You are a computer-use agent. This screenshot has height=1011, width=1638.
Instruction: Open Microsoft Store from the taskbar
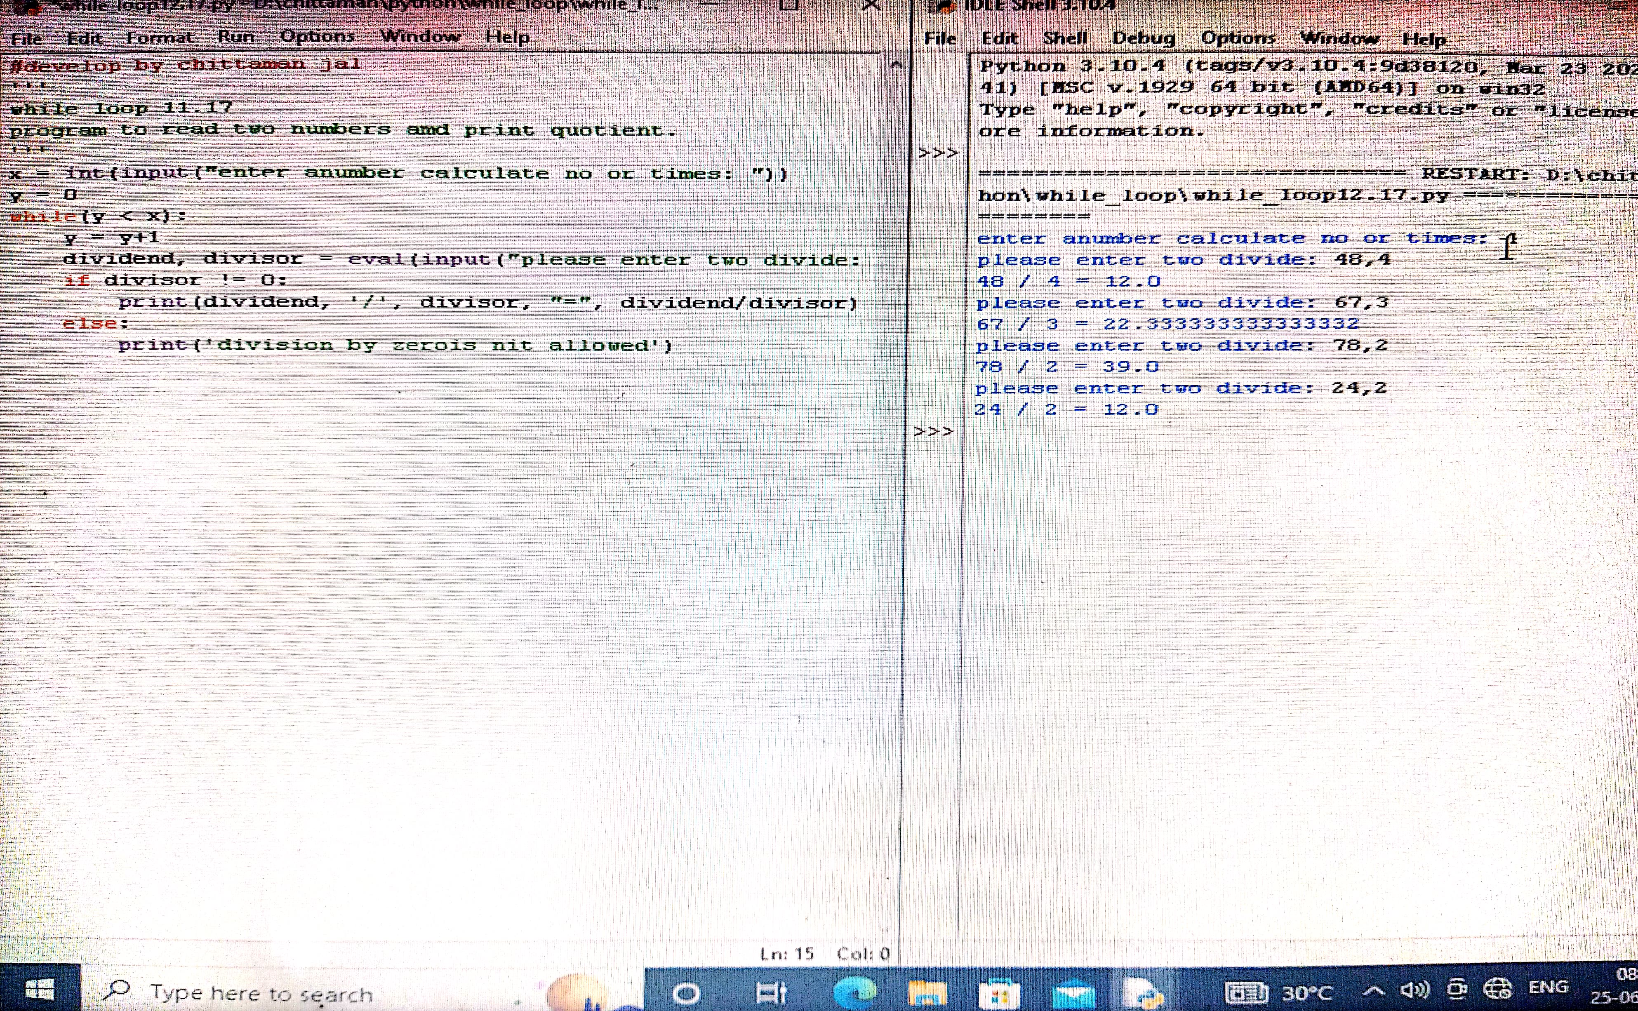pyautogui.click(x=999, y=994)
